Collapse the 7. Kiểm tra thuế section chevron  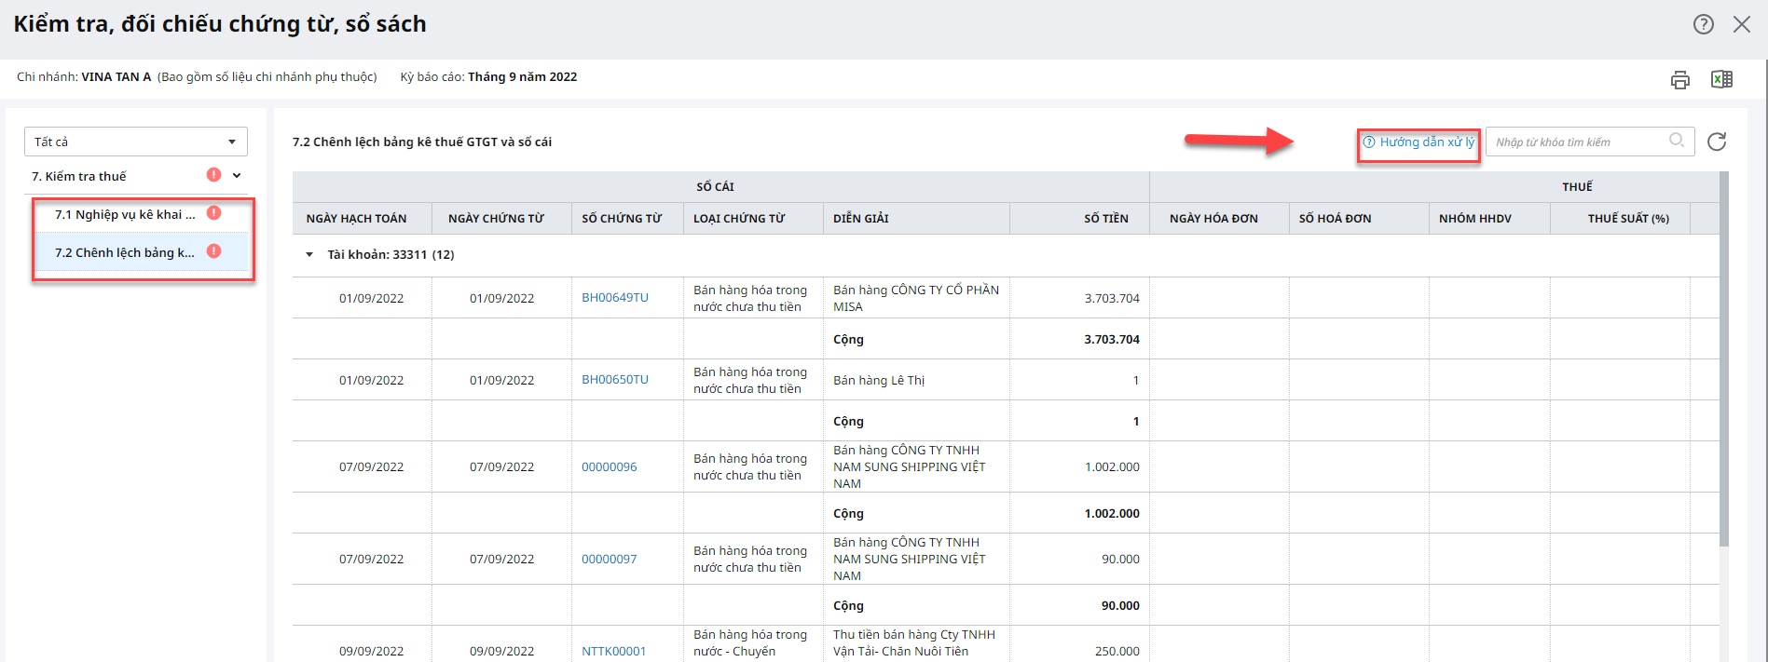click(237, 175)
